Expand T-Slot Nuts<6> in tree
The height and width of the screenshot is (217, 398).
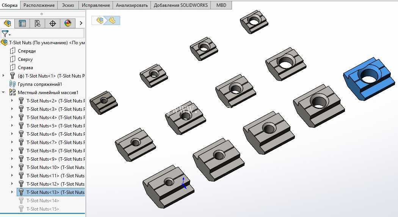point(12,134)
